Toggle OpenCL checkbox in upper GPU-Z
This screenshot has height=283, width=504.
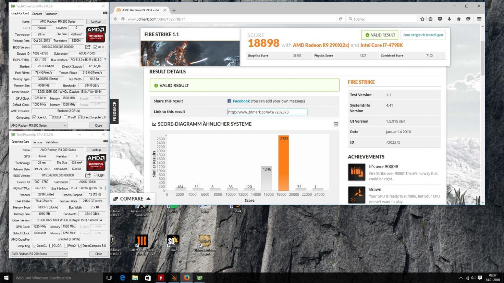click(34, 117)
